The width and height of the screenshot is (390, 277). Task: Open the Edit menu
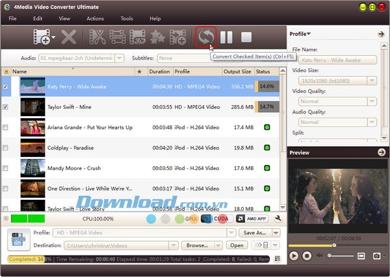tap(38, 19)
